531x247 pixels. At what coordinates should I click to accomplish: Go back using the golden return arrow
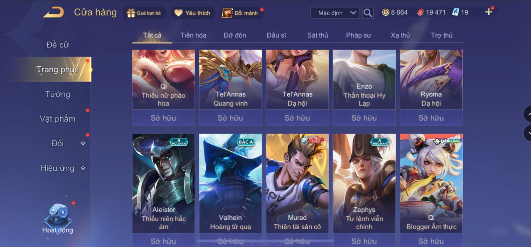tap(54, 12)
